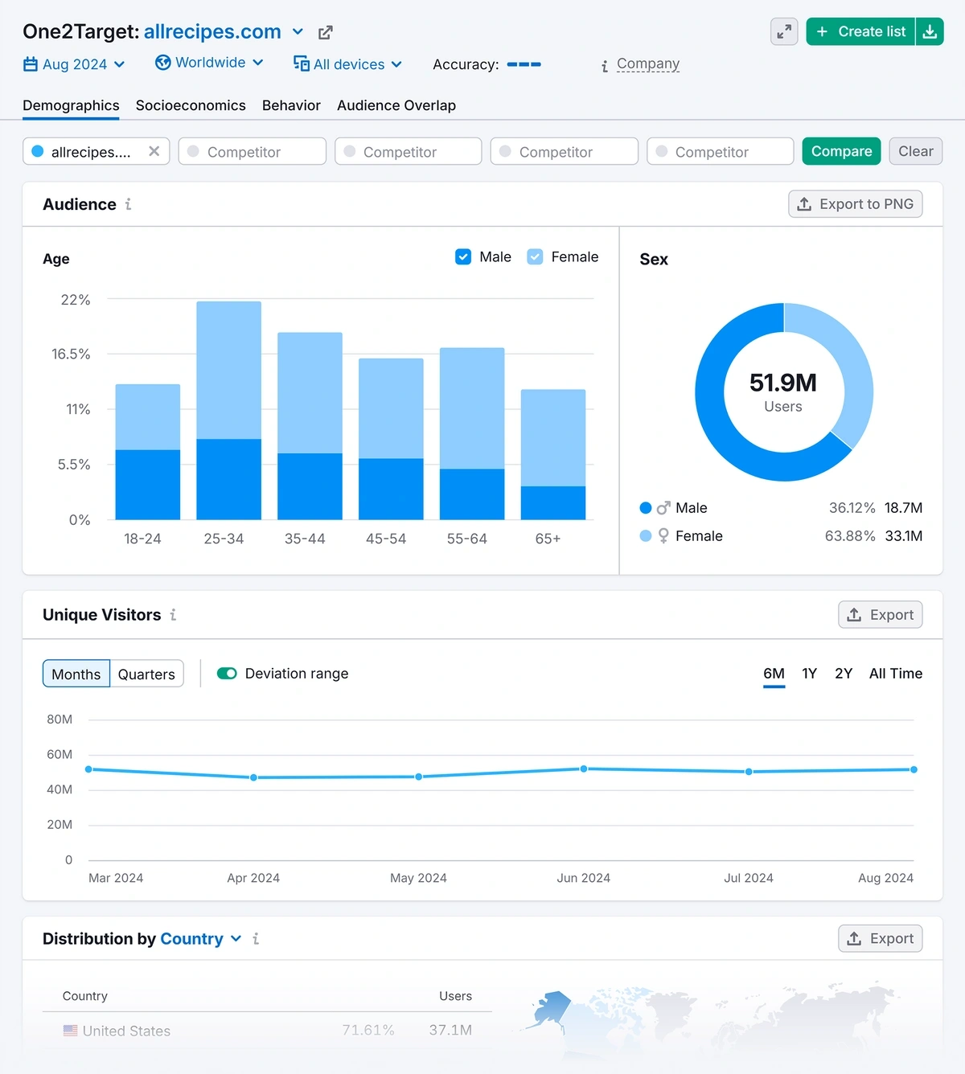Viewport: 965px width, 1074px height.
Task: Remove allrecipes domain with the X icon
Action: (154, 151)
